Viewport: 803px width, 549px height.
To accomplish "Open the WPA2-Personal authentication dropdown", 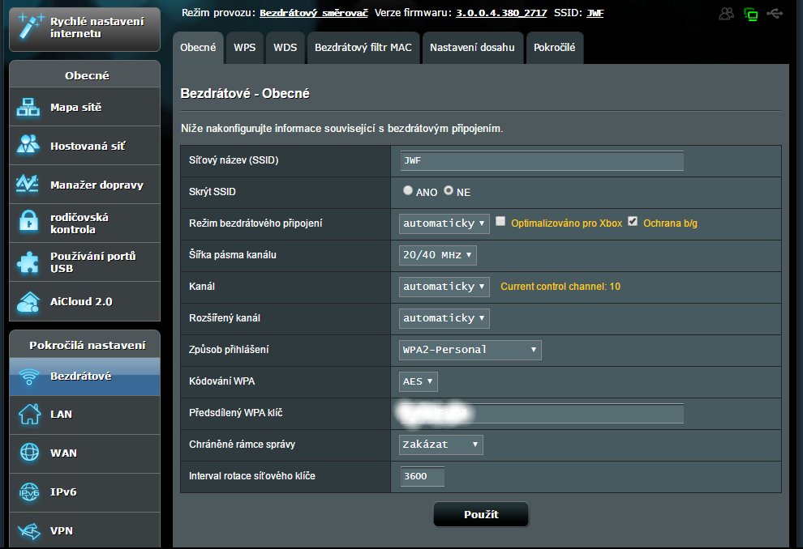I will 470,350.
